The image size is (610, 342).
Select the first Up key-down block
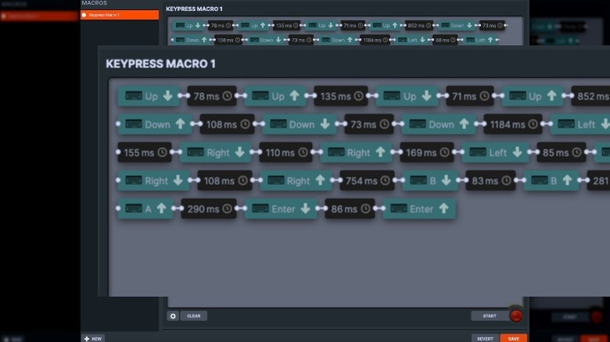[x=148, y=97]
